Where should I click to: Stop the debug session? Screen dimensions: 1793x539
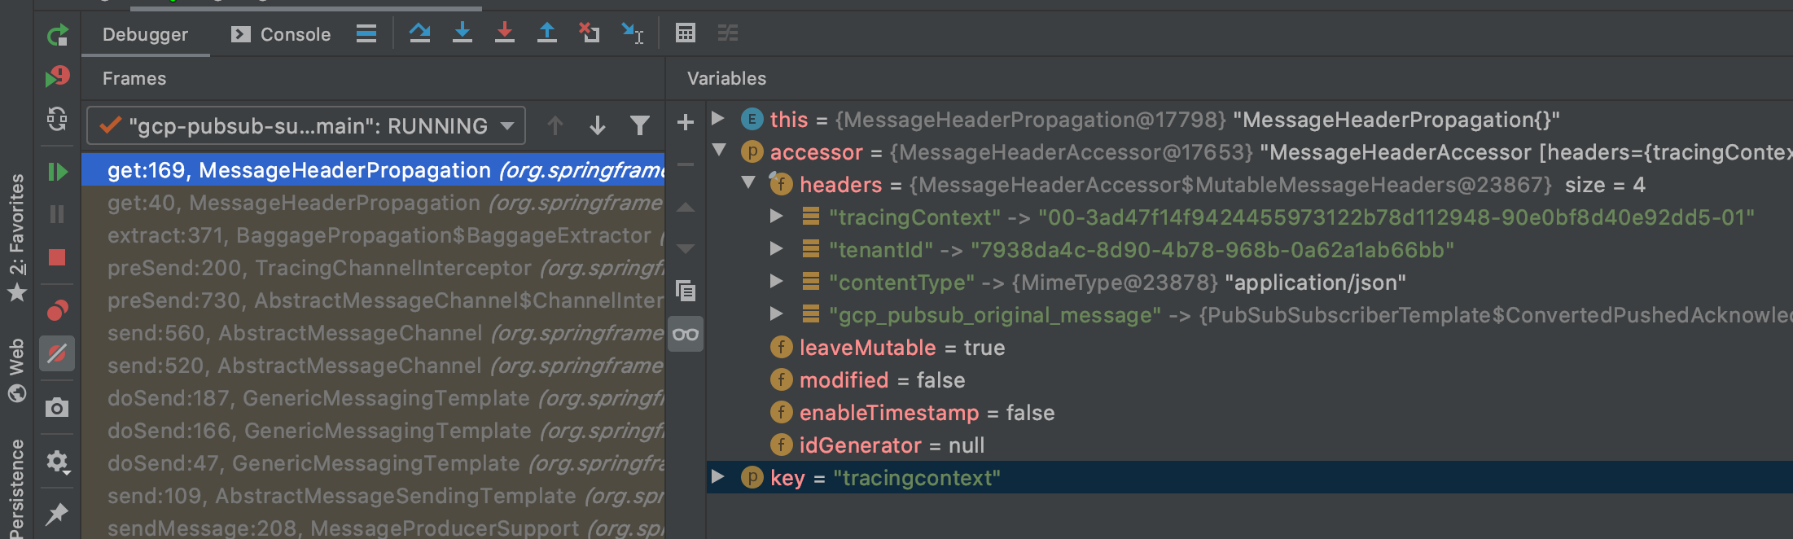point(57,257)
